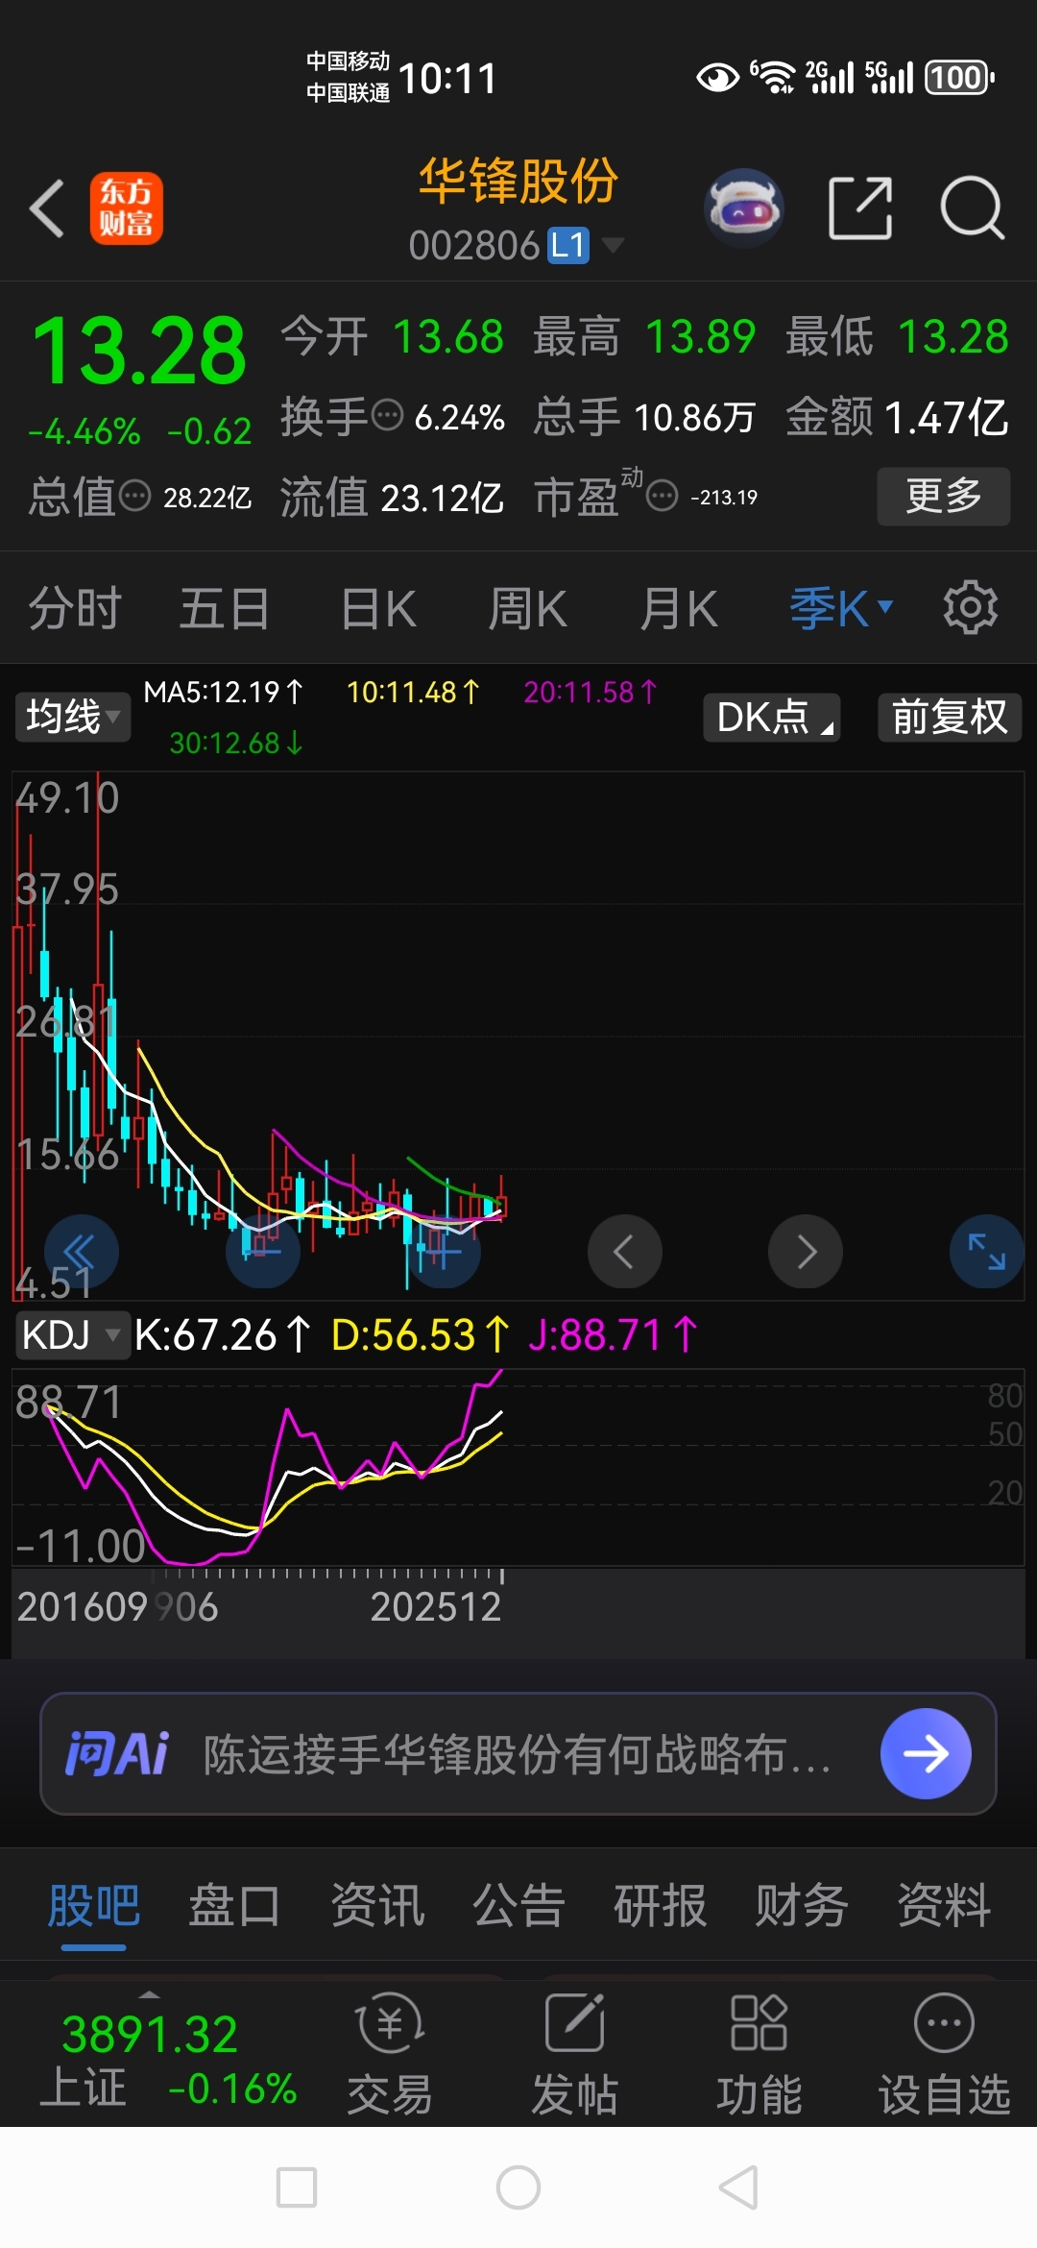Tap the current price 13.28
The height and width of the screenshot is (2248, 1037).
(140, 352)
